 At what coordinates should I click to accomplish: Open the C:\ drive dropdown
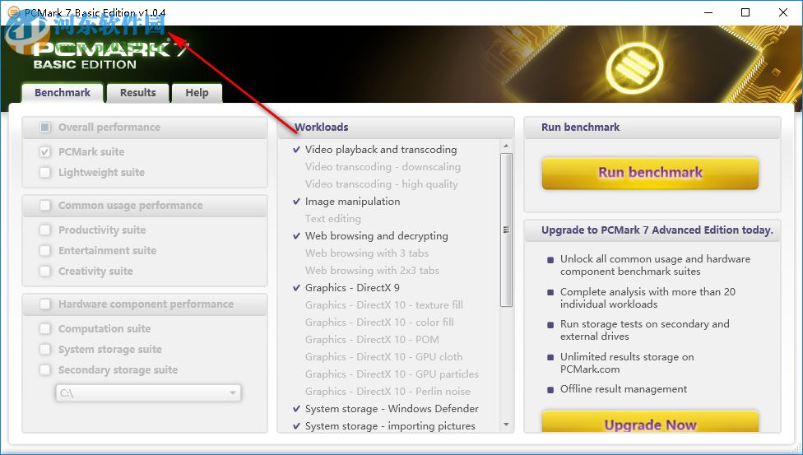tap(148, 393)
